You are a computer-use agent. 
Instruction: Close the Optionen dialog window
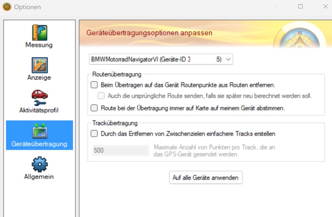coord(325,6)
